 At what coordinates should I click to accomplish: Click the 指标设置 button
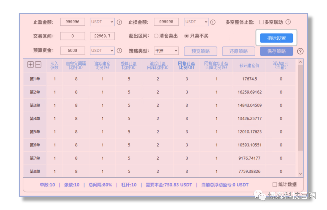coord(276,38)
